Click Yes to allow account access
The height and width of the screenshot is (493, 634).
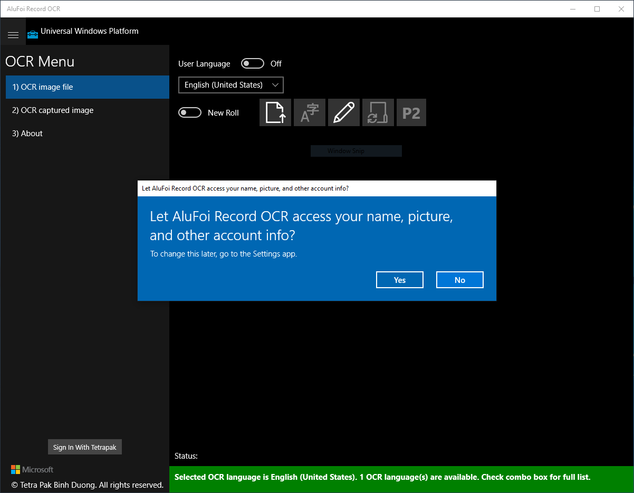400,280
